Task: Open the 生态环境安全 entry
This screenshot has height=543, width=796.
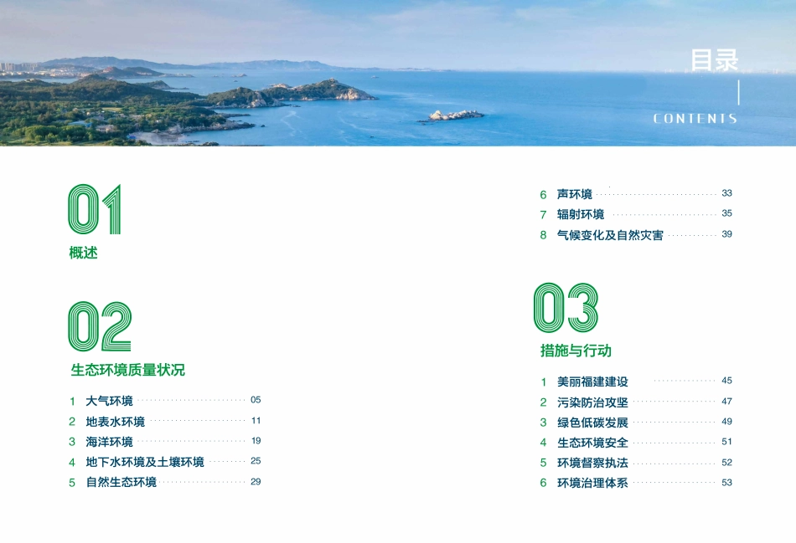Action: (593, 443)
